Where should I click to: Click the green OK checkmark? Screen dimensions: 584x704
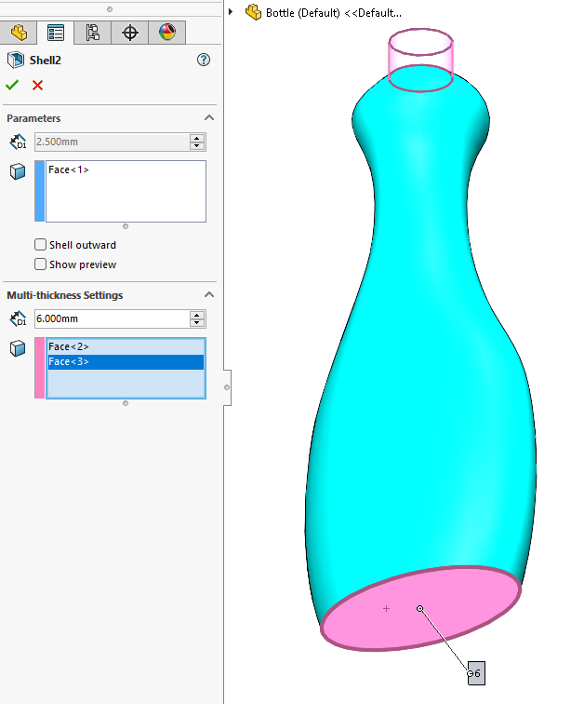coord(12,85)
